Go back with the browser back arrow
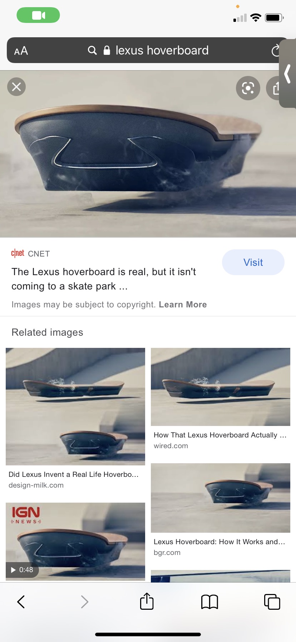The image size is (296, 642). 21,602
